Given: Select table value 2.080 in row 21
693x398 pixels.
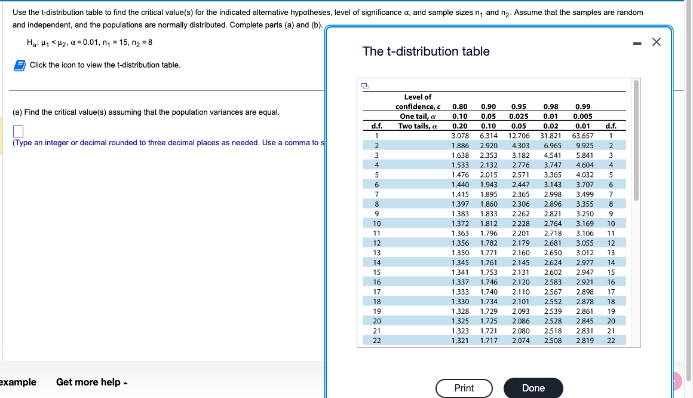Looking at the screenshot, I should click(x=520, y=331).
